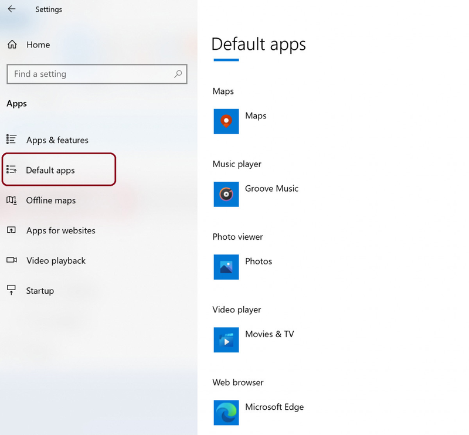Image resolution: width=469 pixels, height=435 pixels.
Task: Click the Find a setting box
Action: point(97,74)
